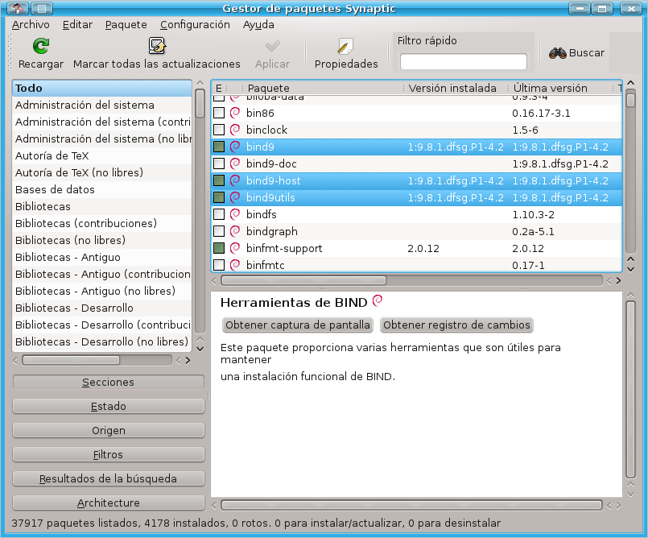Toggle the bindgraph status checkbox
The image size is (648, 538).
click(219, 231)
